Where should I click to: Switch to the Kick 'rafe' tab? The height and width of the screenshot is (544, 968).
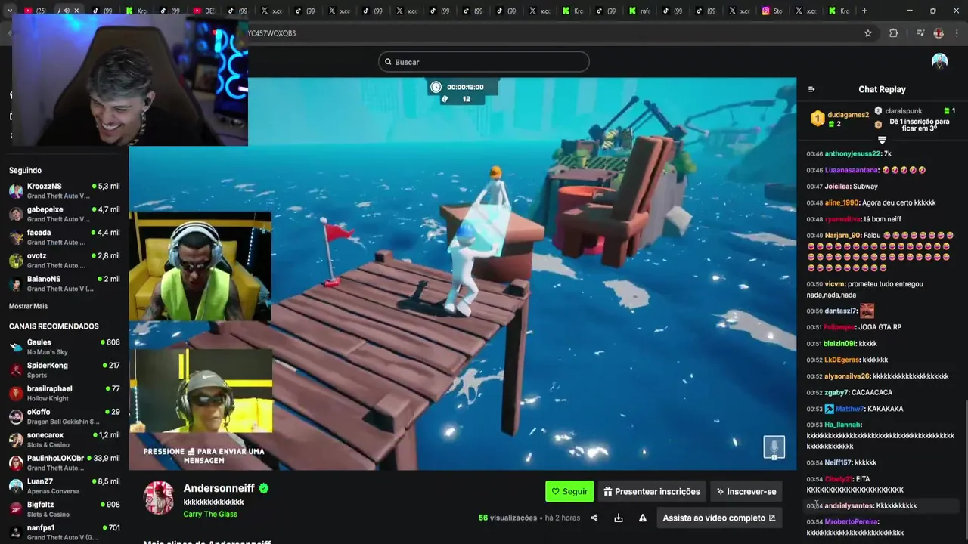point(640,11)
